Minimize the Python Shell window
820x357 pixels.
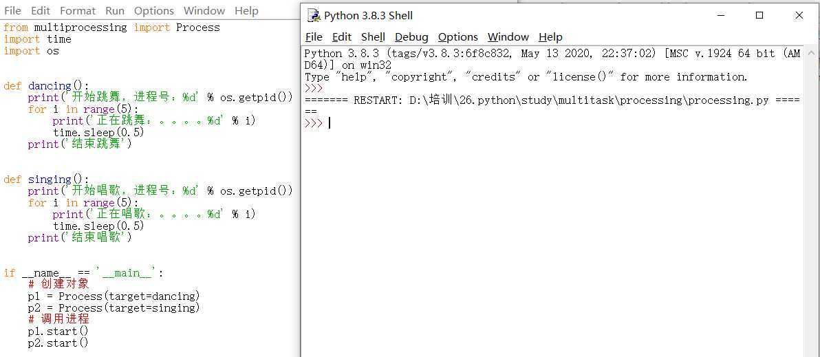(x=720, y=16)
